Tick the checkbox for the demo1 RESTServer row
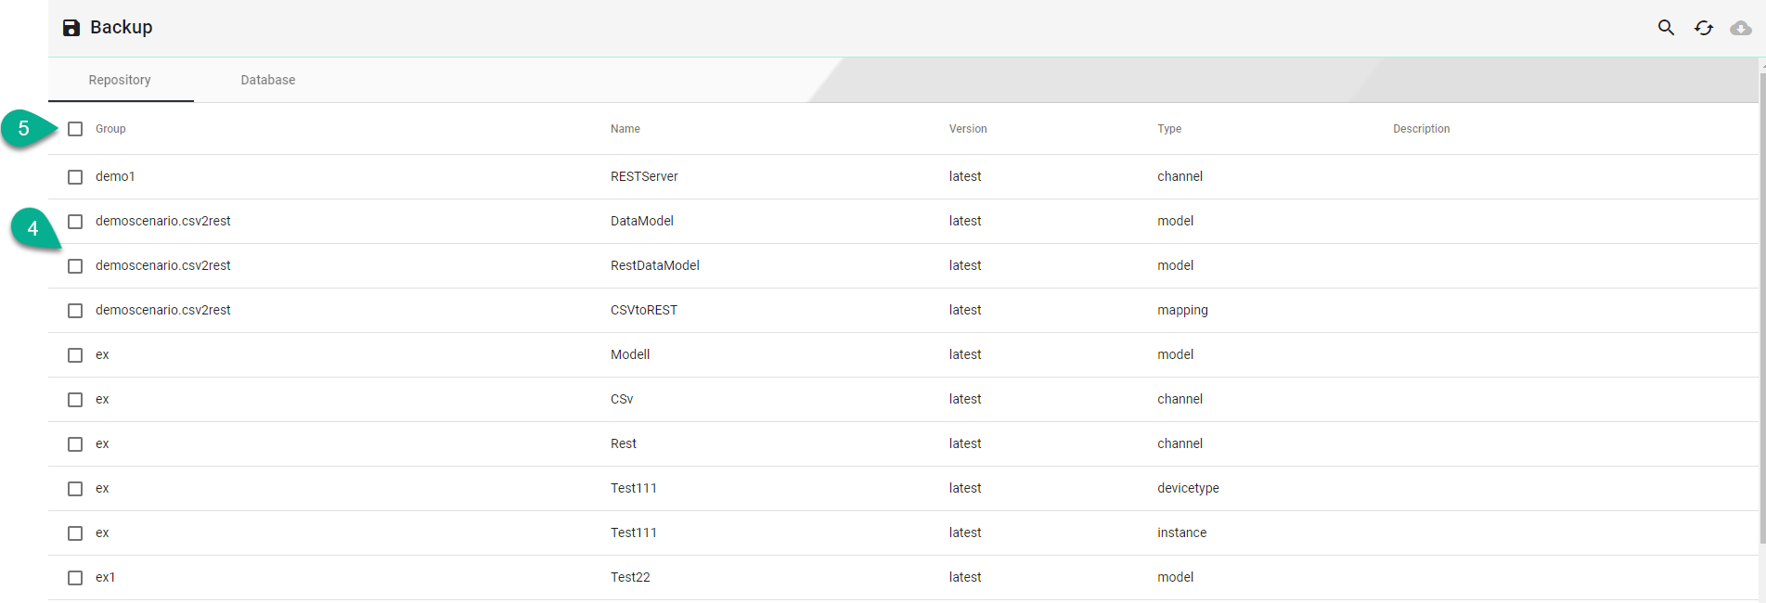 tap(75, 177)
